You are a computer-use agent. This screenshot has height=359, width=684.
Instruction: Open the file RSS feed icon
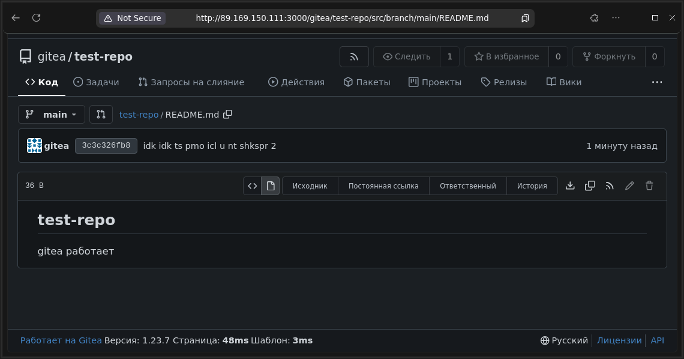tap(610, 186)
